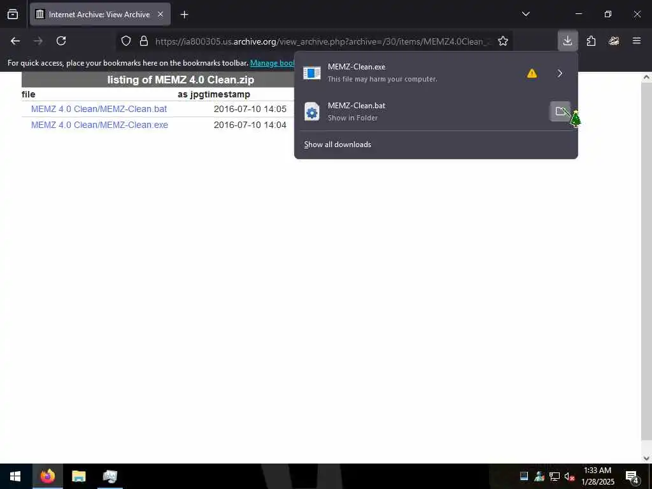Image resolution: width=652 pixels, height=489 pixels.
Task: Show MEMZ-Clean.bat in folder icon
Action: [560, 111]
